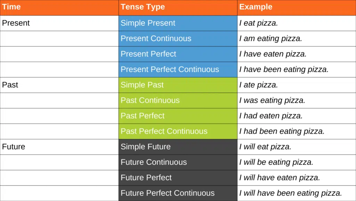
Task: Click the Simple Present cell
Action: [148, 23]
